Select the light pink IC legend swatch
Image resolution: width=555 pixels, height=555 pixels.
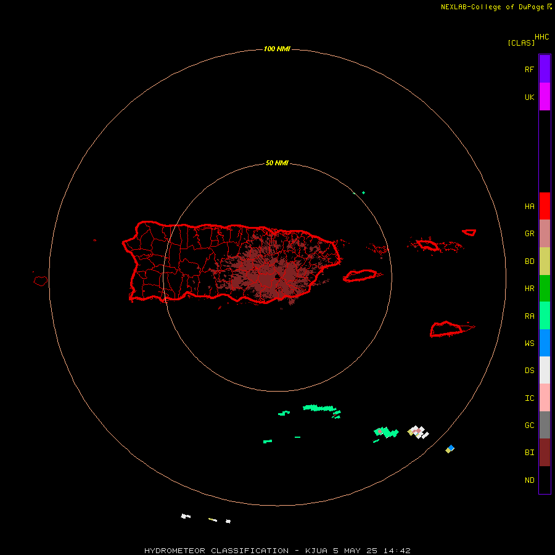(545, 398)
